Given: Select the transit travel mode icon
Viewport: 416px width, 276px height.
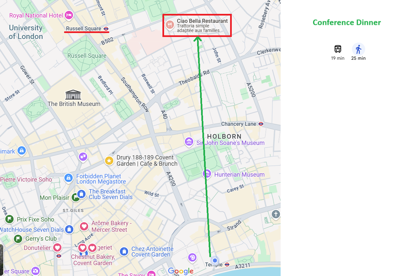Looking at the screenshot, I should tap(338, 49).
